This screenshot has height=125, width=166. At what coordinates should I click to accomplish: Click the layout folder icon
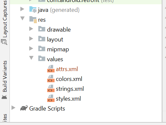[x=42, y=39]
